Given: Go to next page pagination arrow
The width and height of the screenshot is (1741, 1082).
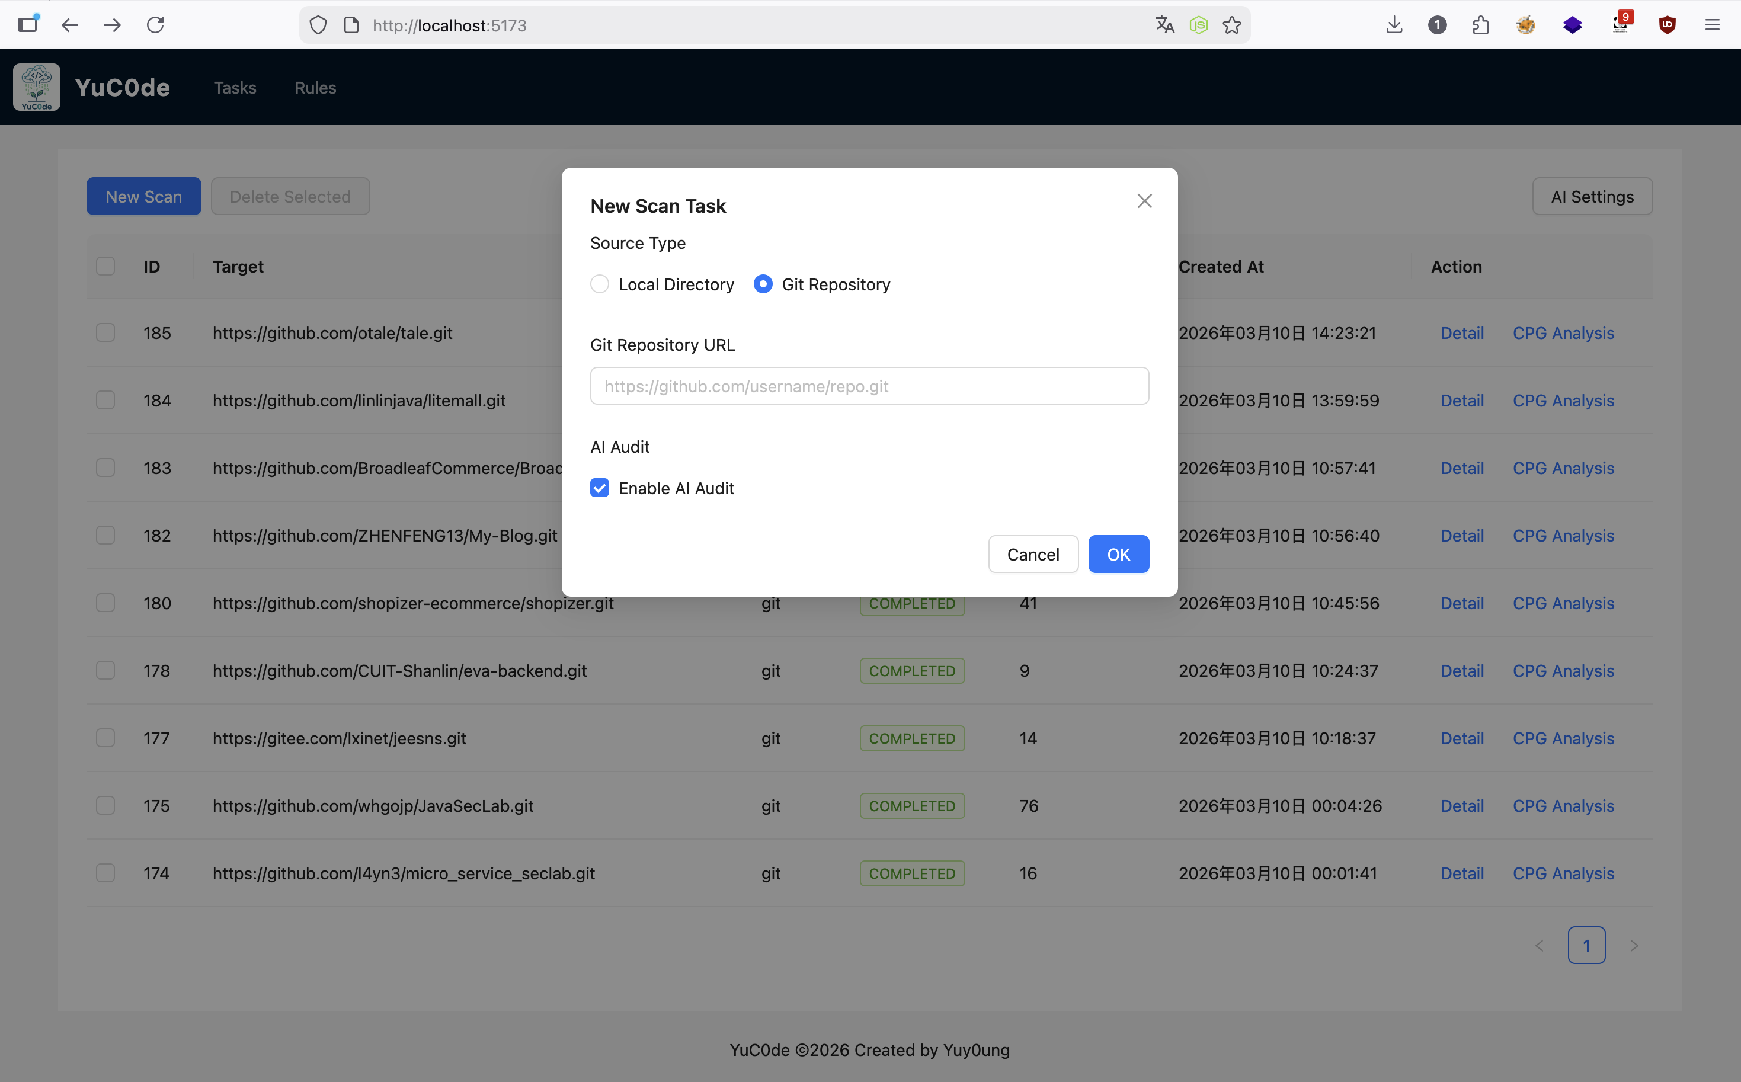Looking at the screenshot, I should coord(1634,945).
